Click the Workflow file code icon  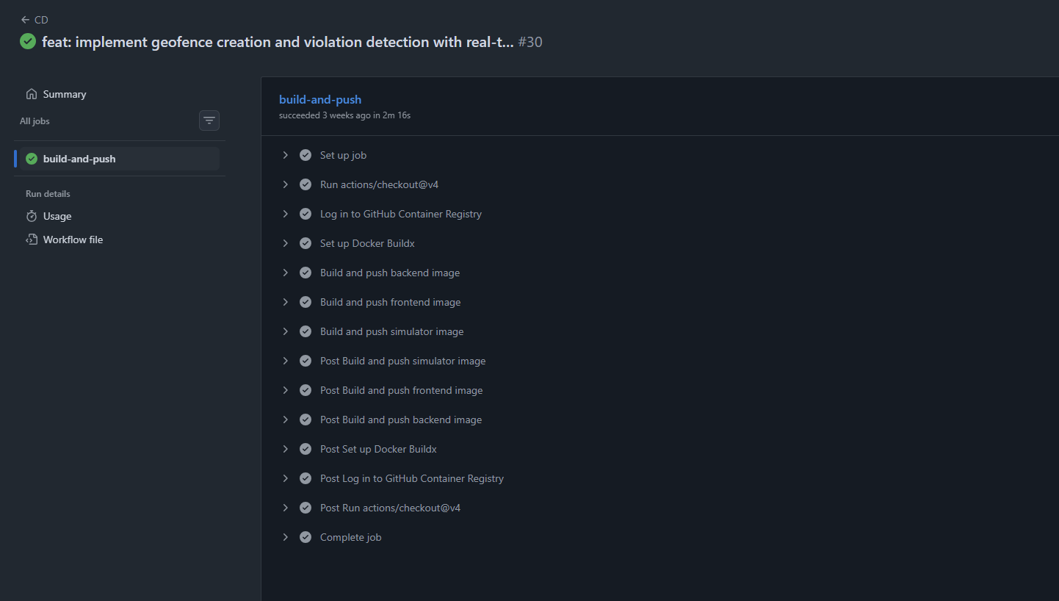pos(32,240)
